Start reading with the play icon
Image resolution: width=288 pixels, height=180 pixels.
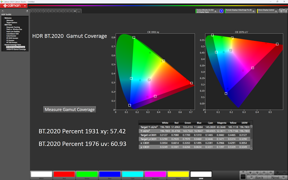tap(257, 173)
